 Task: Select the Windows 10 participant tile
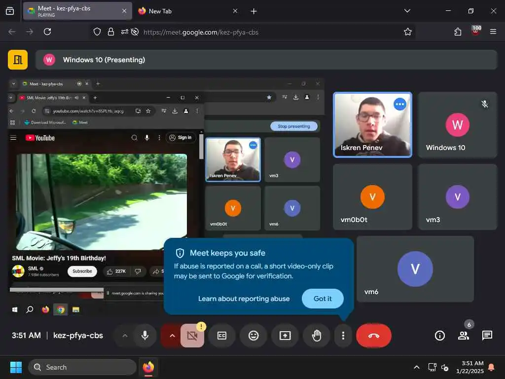[457, 125]
